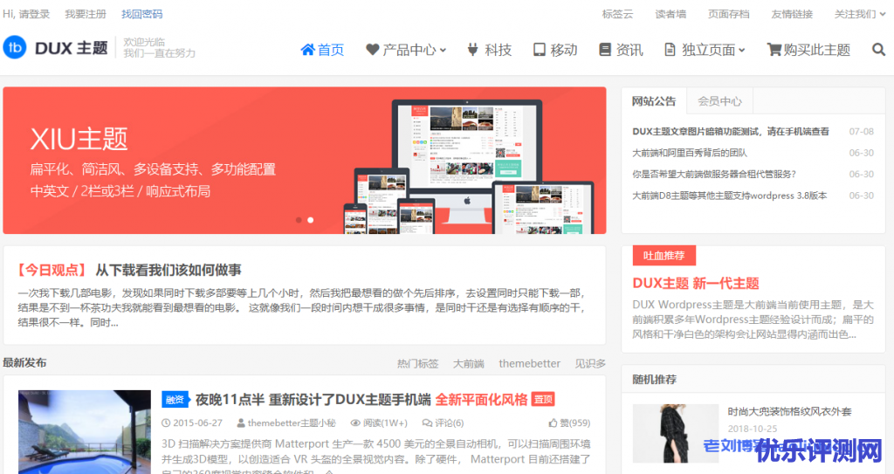Click the pool villa article thumbnail
894x474 pixels.
pyautogui.click(x=85, y=432)
